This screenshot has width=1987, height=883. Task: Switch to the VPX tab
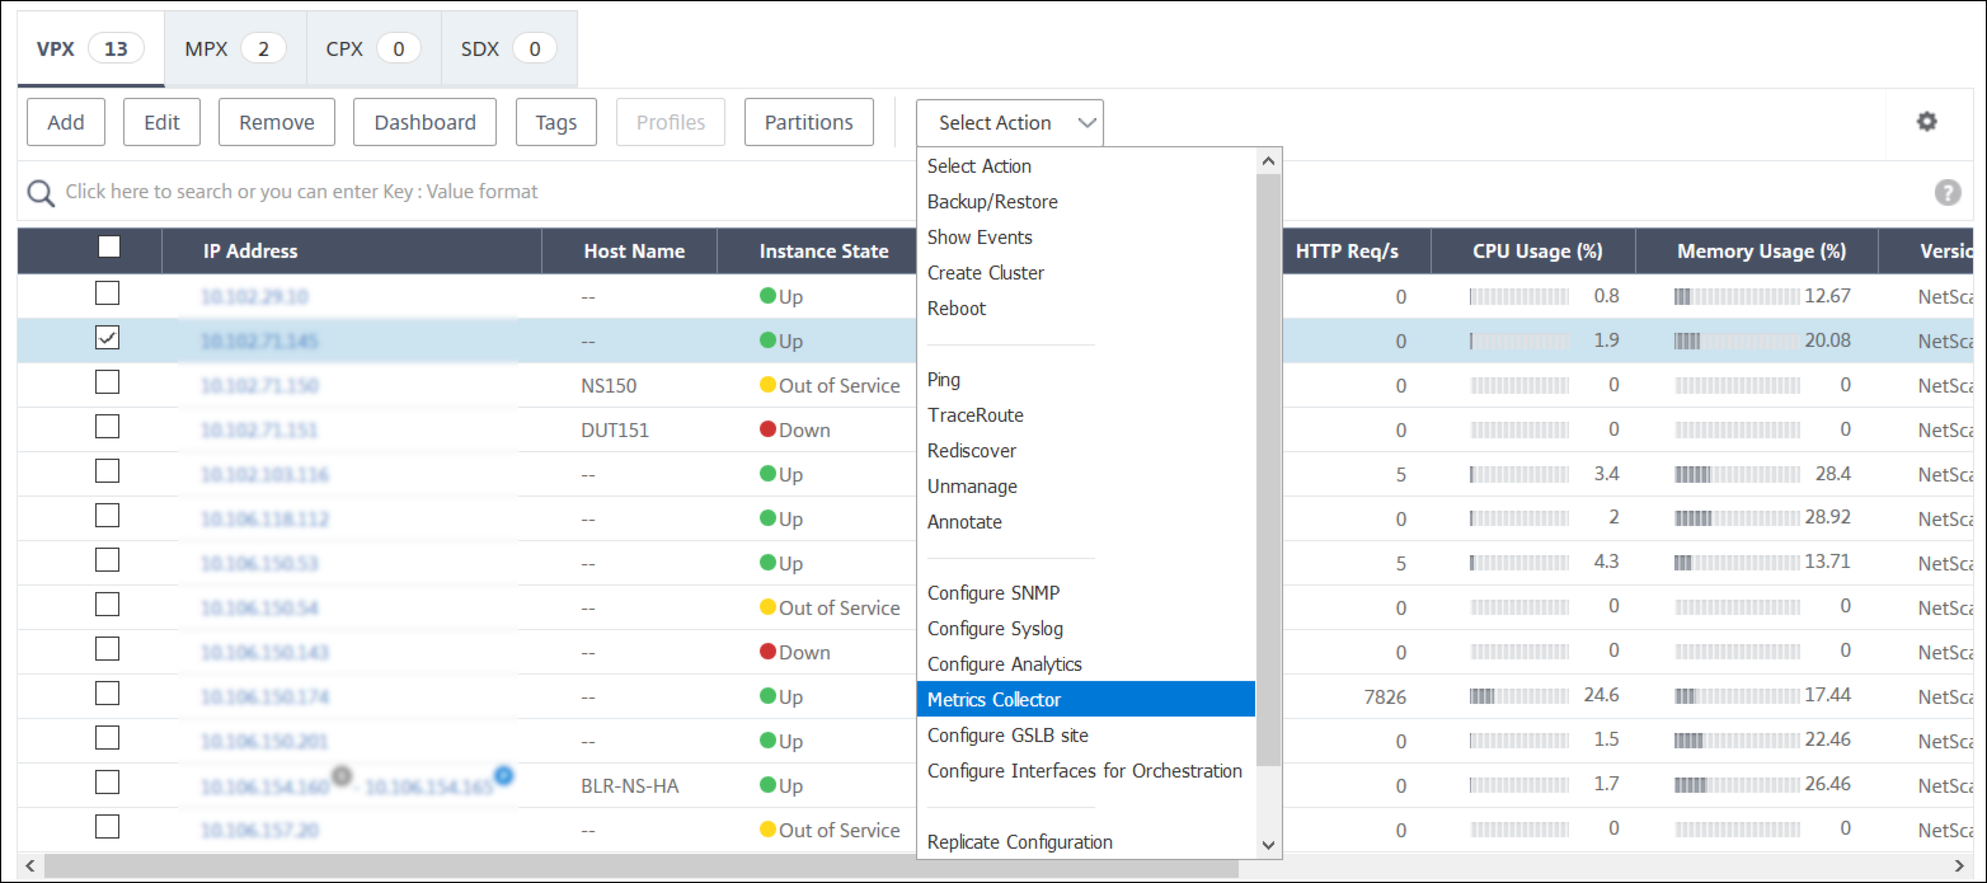[x=90, y=48]
